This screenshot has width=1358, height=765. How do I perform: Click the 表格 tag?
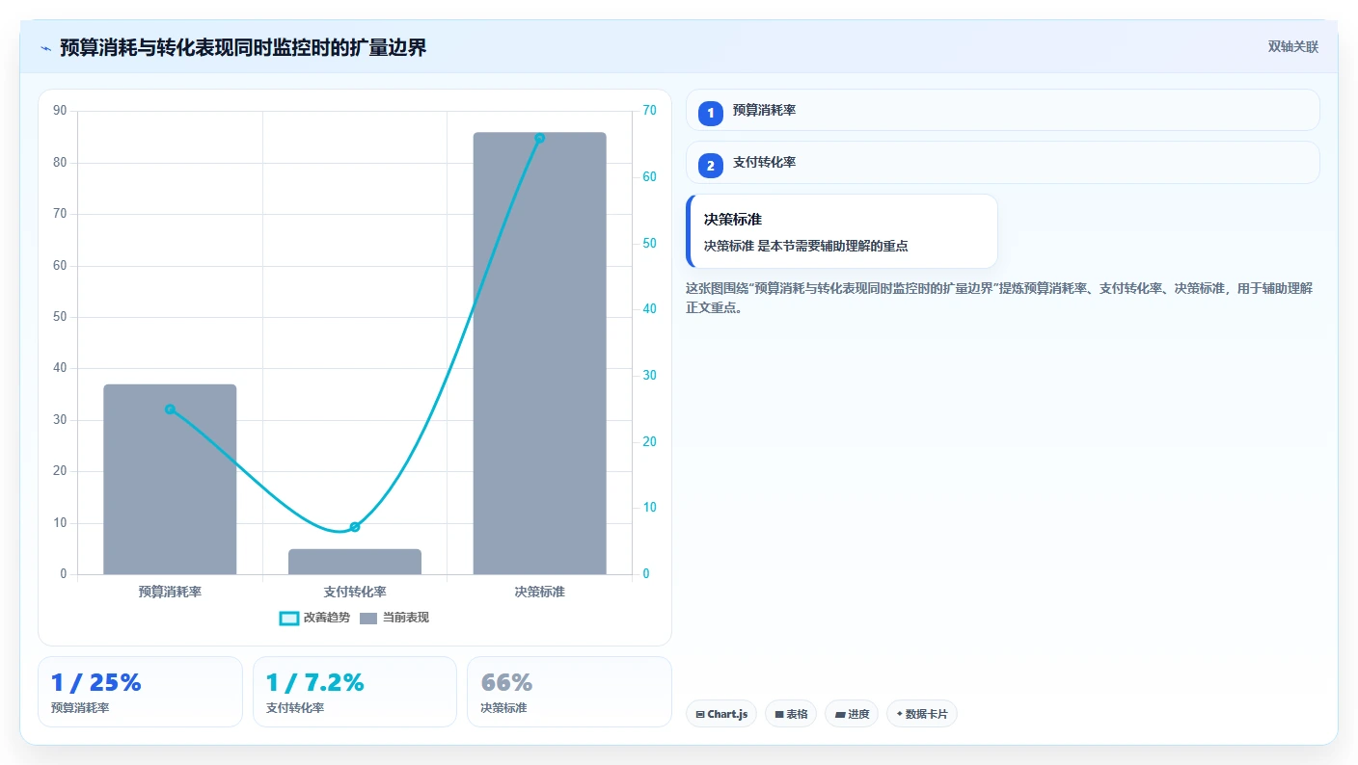pos(791,714)
